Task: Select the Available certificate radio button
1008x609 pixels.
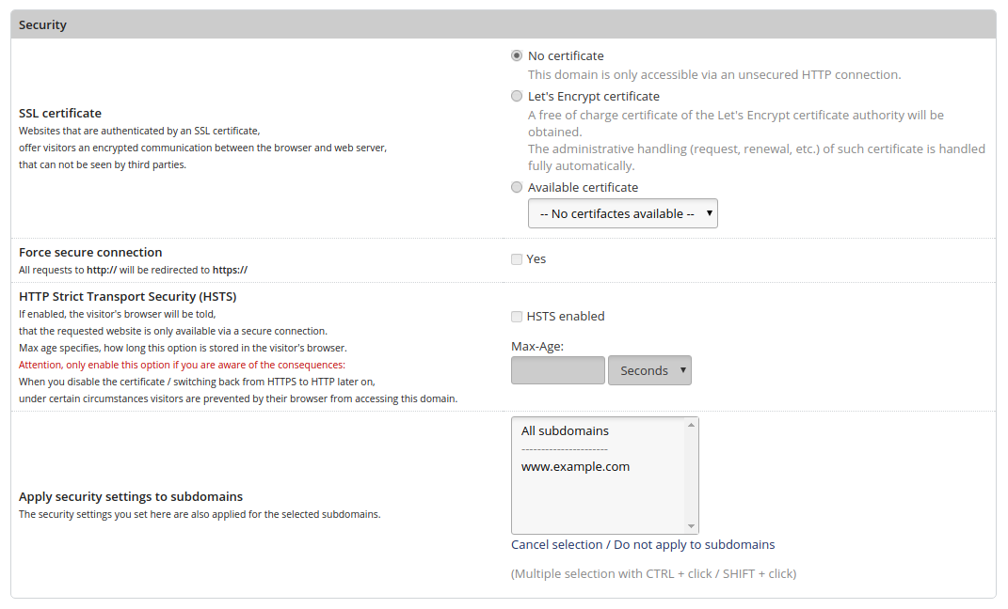Action: coord(516,187)
